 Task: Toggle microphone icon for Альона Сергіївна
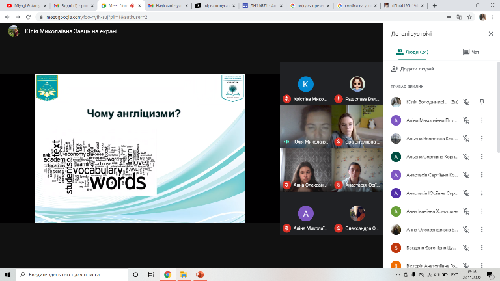[467, 157]
